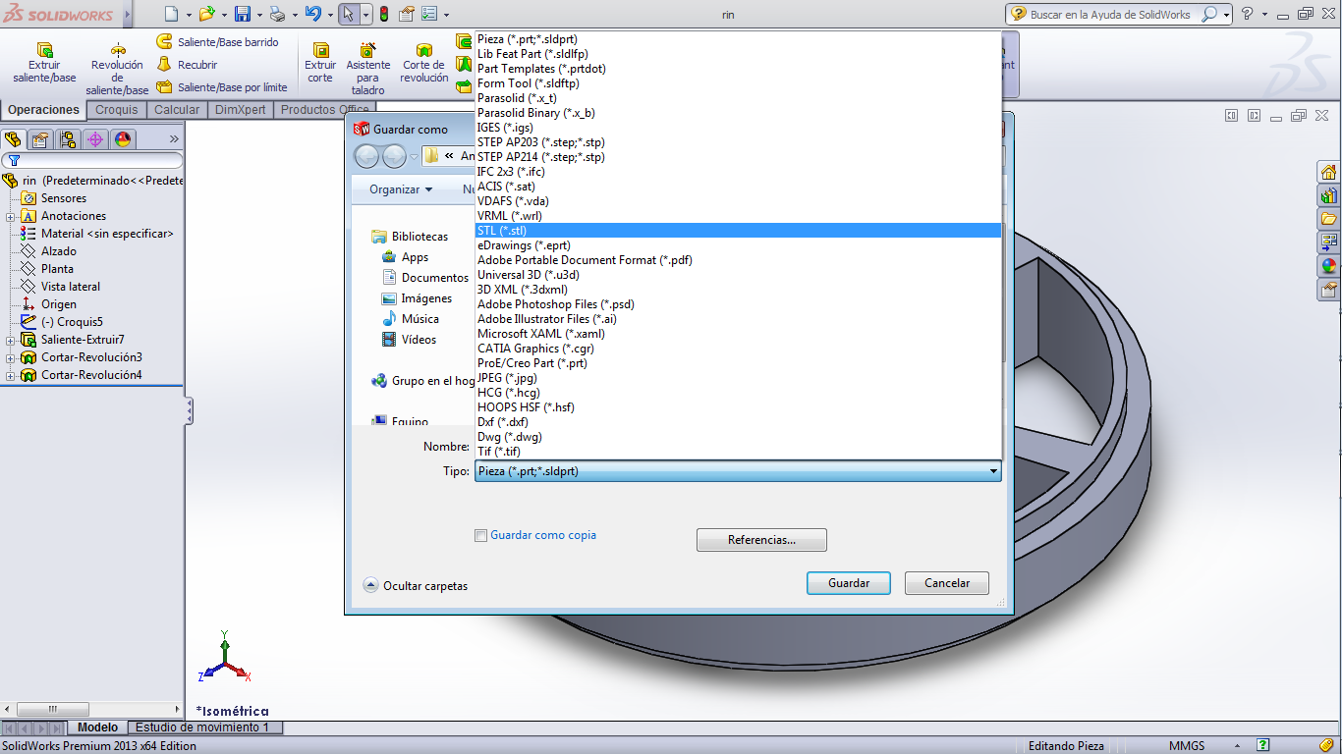Screen dimensions: 1342x754
Task: Expand the Anotaciones tree node
Action: [10, 216]
